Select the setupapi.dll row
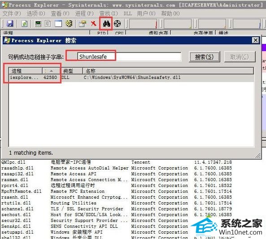The height and width of the screenshot is (239, 266). coord(116,232)
